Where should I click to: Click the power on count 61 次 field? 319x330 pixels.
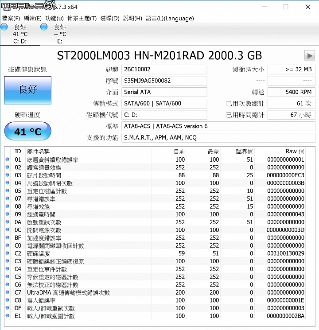(x=292, y=104)
